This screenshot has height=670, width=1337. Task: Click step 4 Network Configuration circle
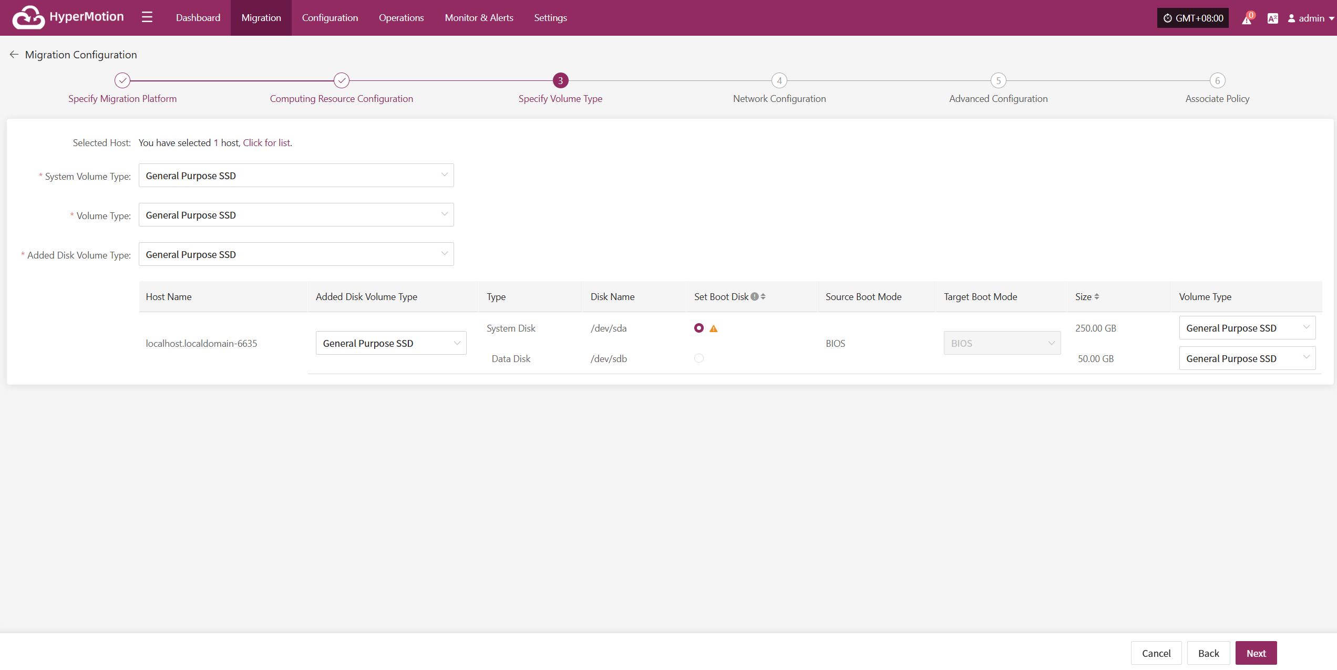779,80
